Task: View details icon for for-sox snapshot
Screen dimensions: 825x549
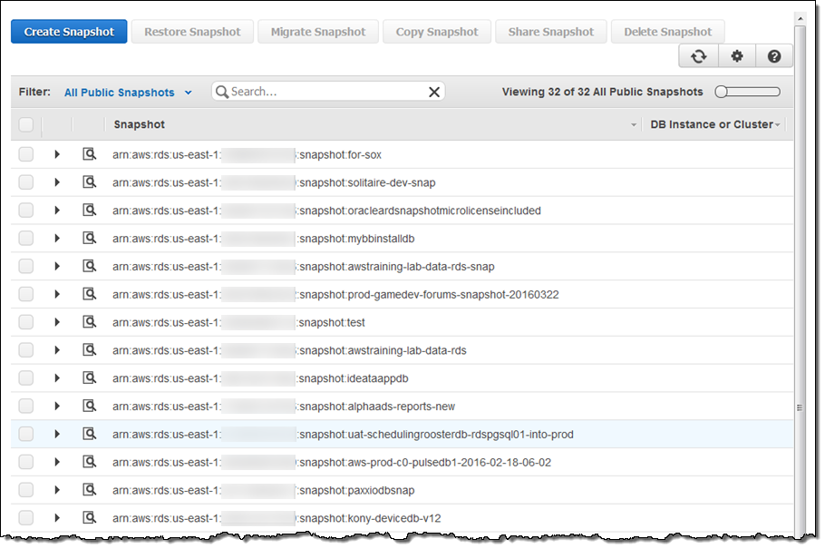Action: pyautogui.click(x=89, y=154)
